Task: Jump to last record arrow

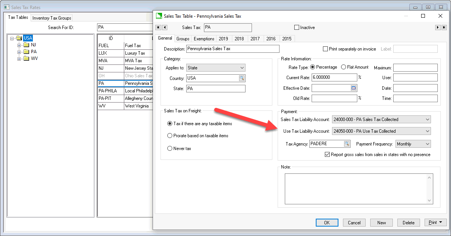Action: [x=444, y=28]
